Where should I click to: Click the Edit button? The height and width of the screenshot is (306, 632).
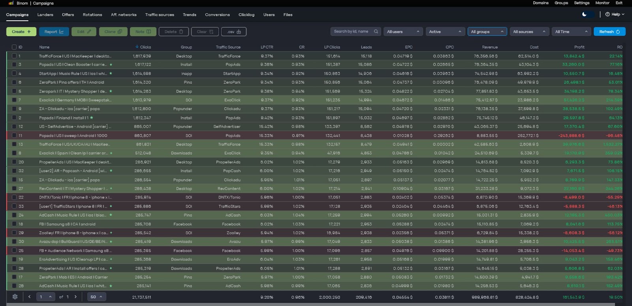tap(84, 32)
